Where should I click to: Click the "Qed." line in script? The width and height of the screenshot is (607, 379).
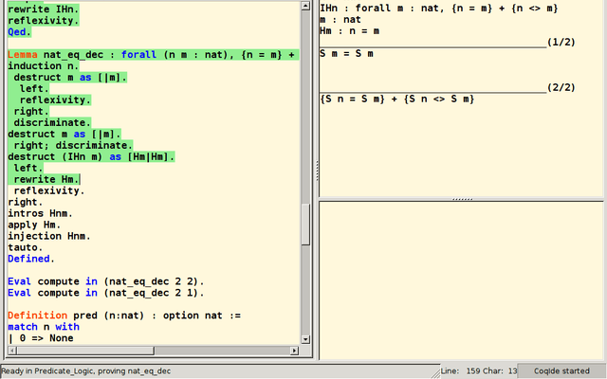pyautogui.click(x=19, y=31)
